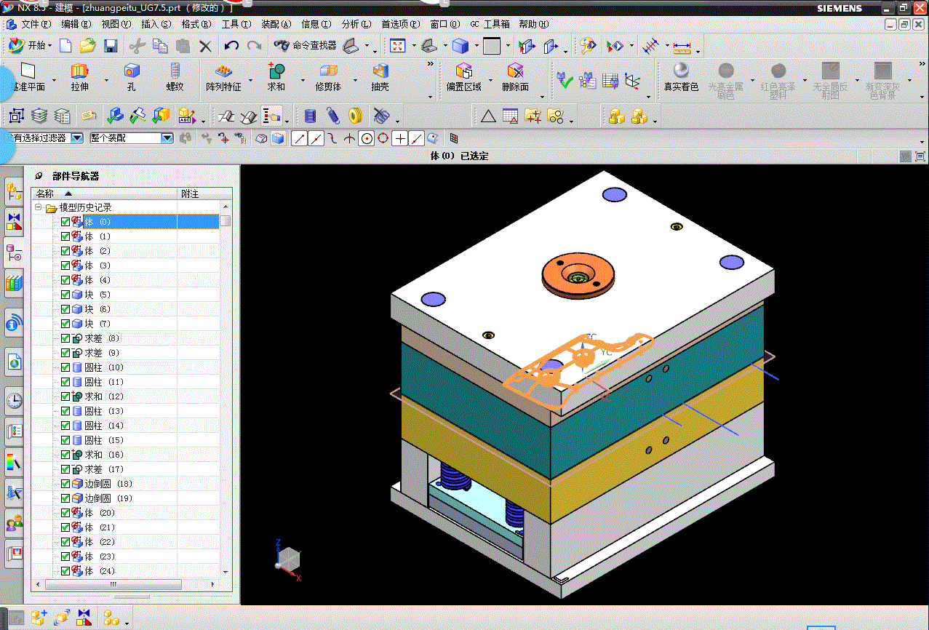Open the 编辑(E) menu
This screenshot has width=929, height=630.
[x=76, y=24]
